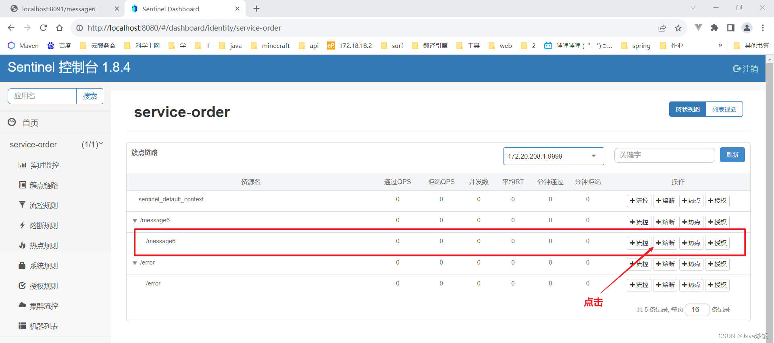
Task: Open the 百度 bookmark
Action: 59,45
